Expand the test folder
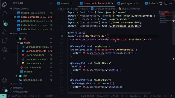The width and height of the screenshot is (175, 98). pos(25,76)
